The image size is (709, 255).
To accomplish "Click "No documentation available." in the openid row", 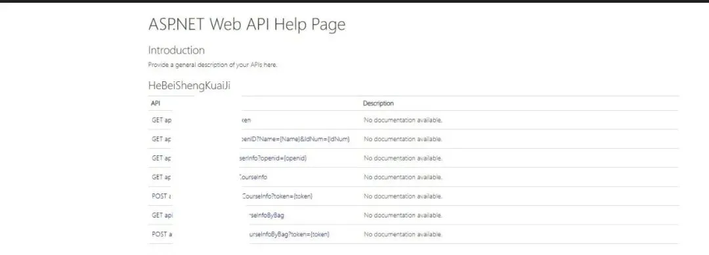I will [402, 159].
